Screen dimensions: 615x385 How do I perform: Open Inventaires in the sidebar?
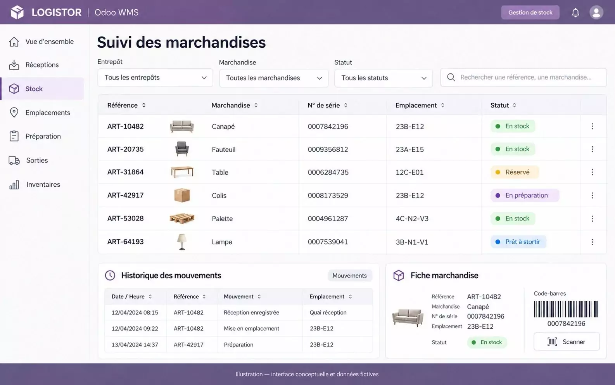pos(42,184)
